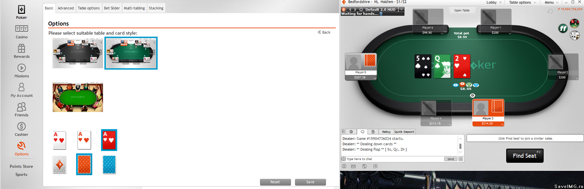Open the Cashier dollar icon
The width and height of the screenshot is (584, 189).
[x=22, y=126]
